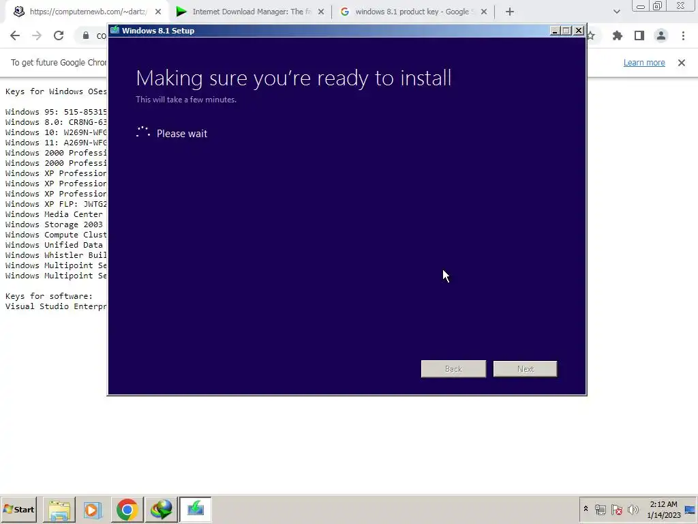Select the 'Windows 10: W269N-WFG' line
Image resolution: width=698 pixels, height=524 pixels.
pyautogui.click(x=56, y=132)
